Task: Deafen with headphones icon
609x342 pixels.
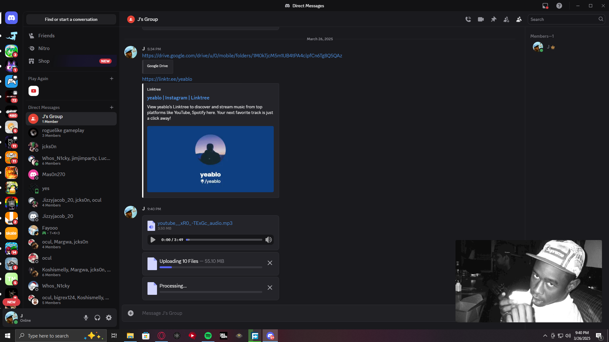Action: [x=97, y=318]
